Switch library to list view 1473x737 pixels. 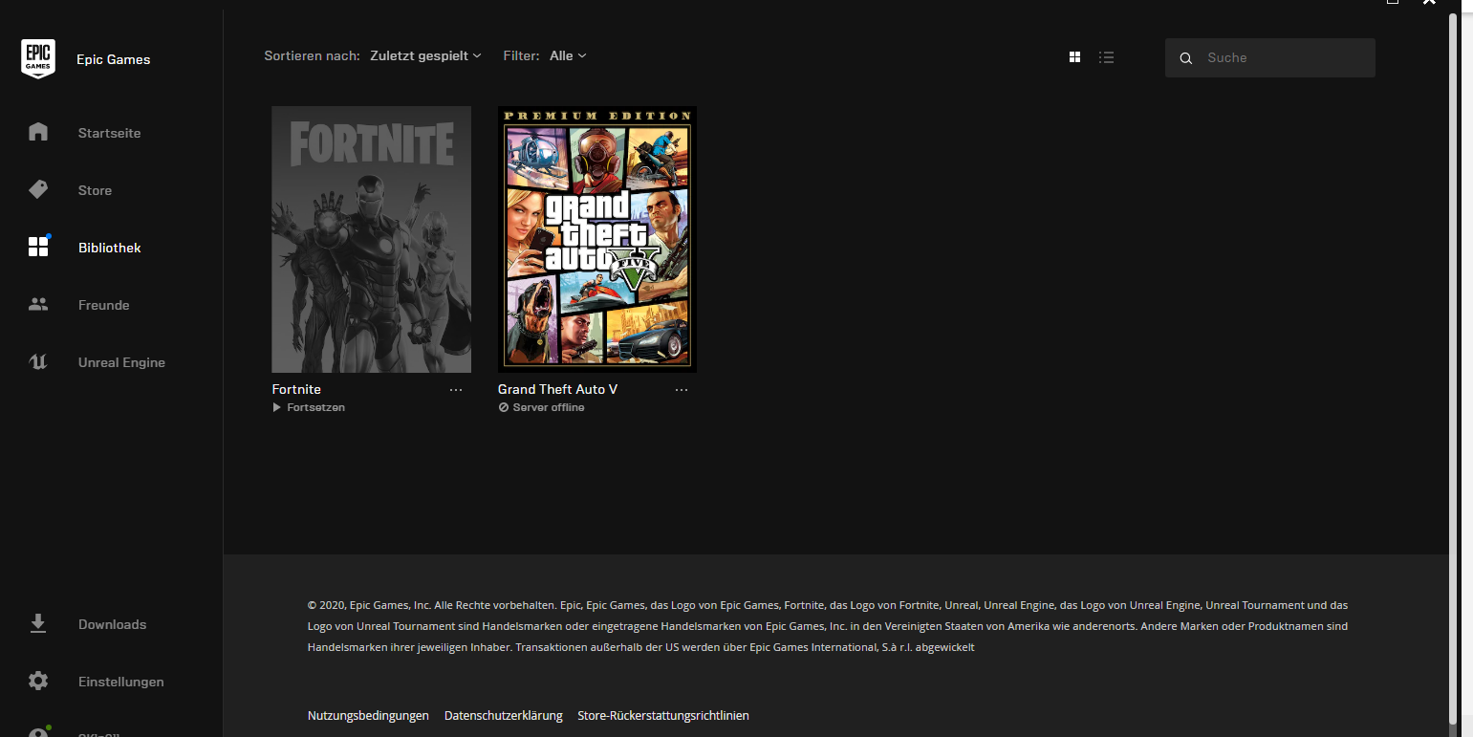tap(1106, 57)
